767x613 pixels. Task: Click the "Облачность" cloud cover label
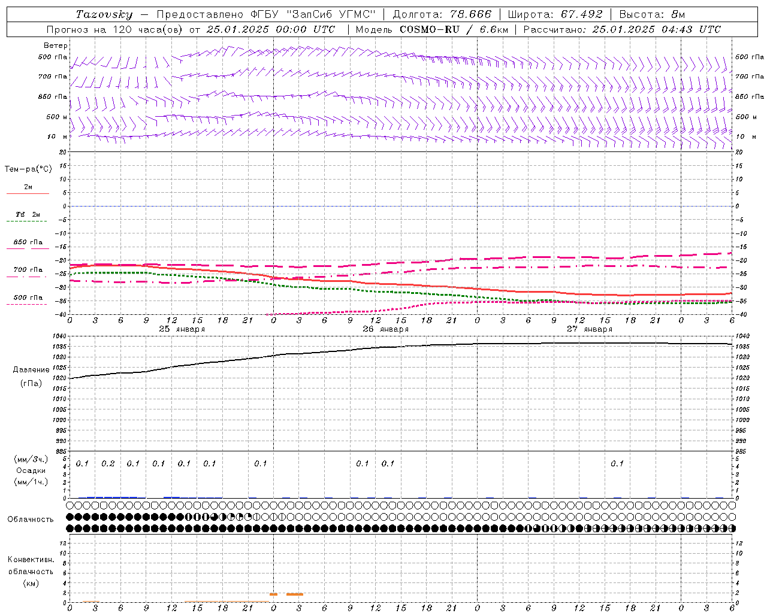point(31,520)
